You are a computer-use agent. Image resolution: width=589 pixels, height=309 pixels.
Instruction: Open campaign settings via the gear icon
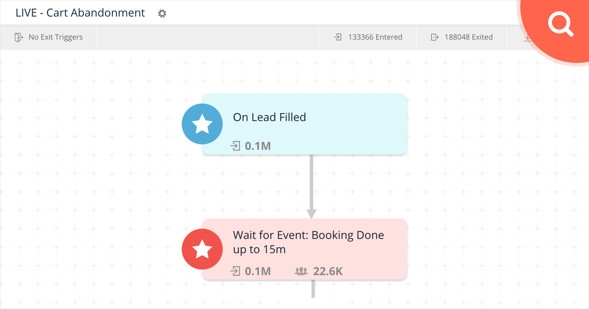162,13
